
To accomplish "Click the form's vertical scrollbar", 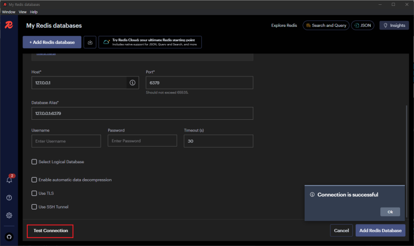I will [407, 161].
